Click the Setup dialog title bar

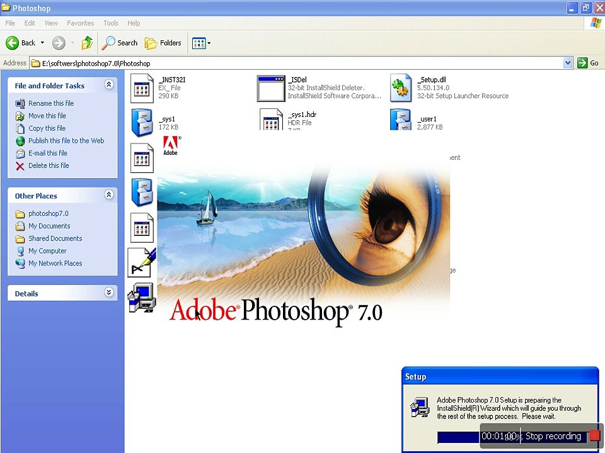pyautogui.click(x=500, y=376)
